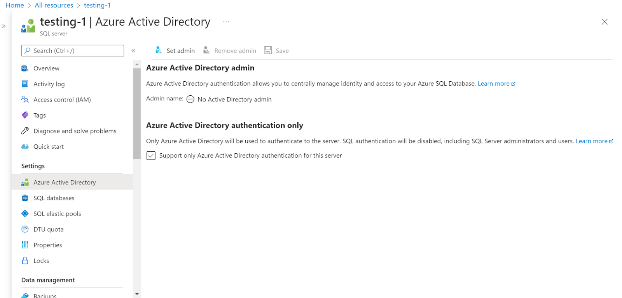Go to Home breadcrumb link
Image resolution: width=622 pixels, height=298 pixels.
(x=15, y=5)
